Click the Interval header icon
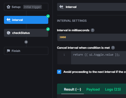The image size is (126, 98). [61, 7]
